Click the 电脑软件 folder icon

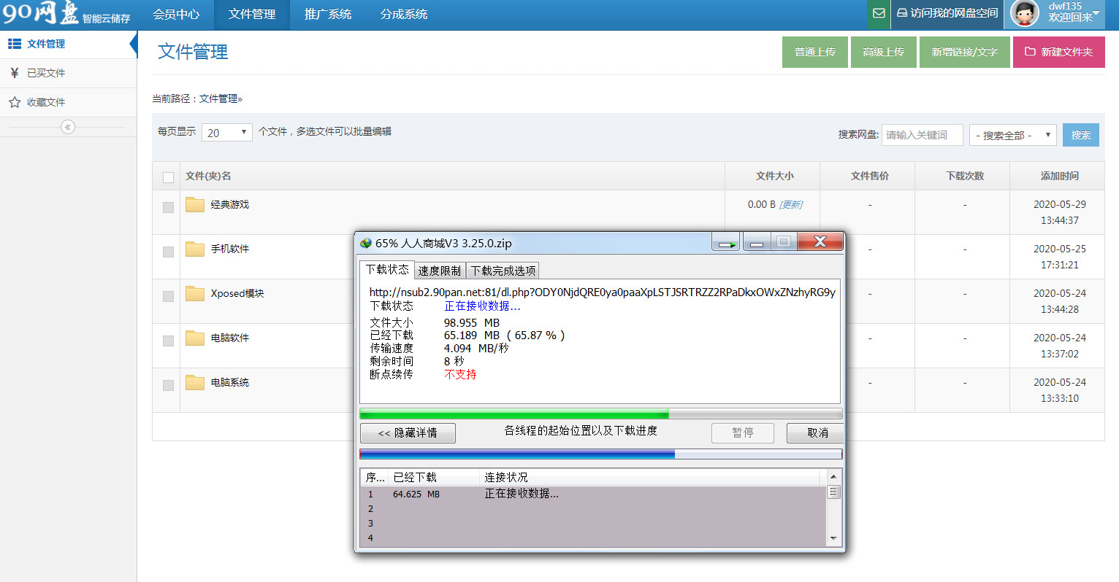click(195, 338)
